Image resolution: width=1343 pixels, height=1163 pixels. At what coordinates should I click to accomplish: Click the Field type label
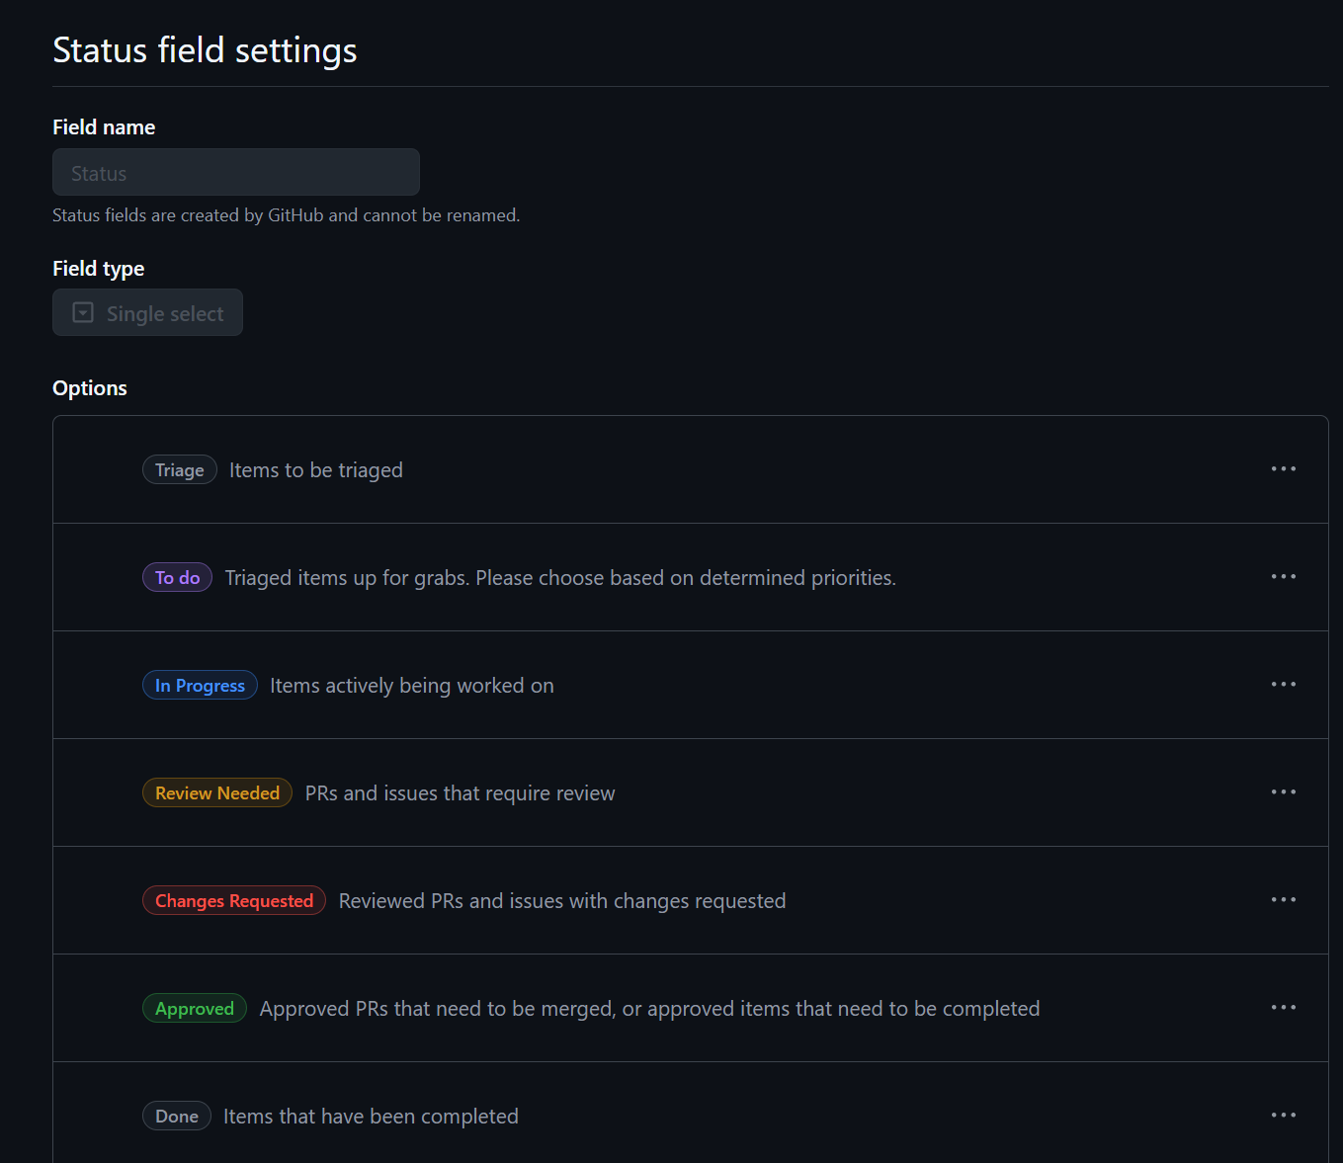pyautogui.click(x=98, y=269)
